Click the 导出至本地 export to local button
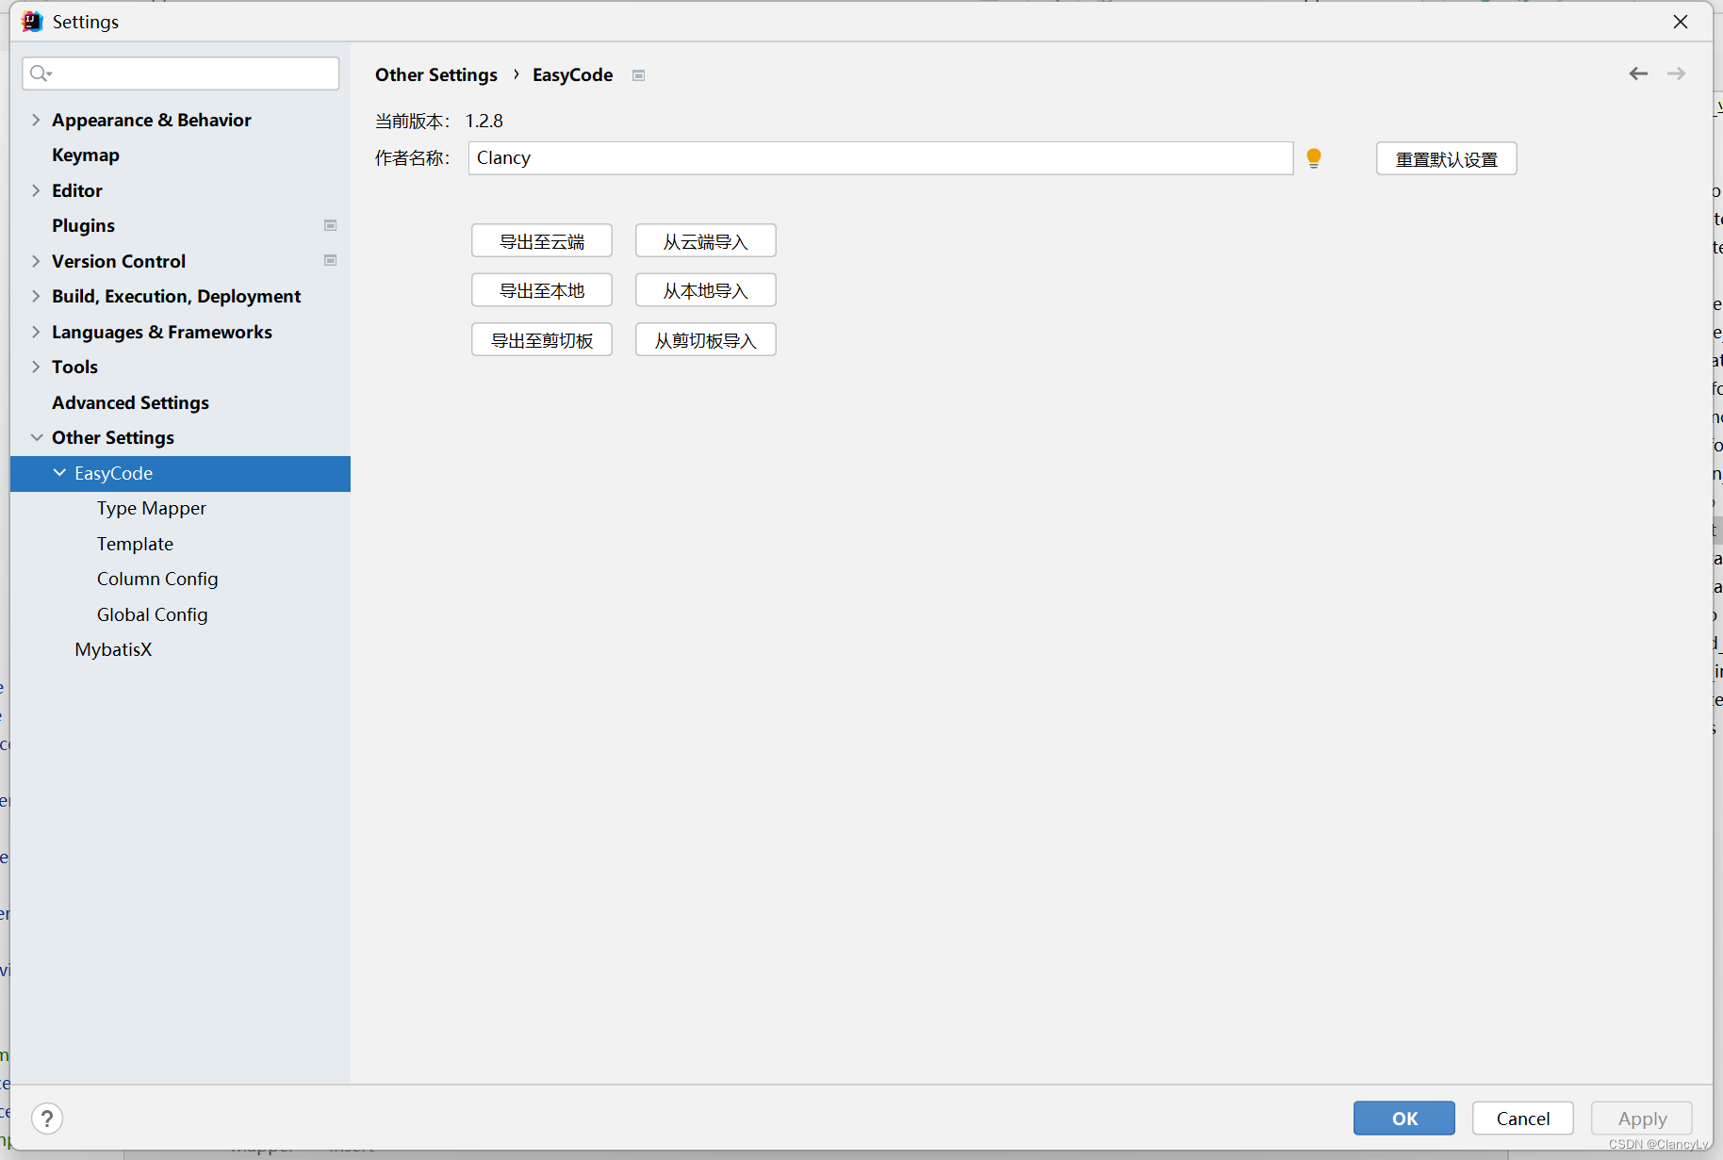Image resolution: width=1723 pixels, height=1160 pixels. (542, 290)
